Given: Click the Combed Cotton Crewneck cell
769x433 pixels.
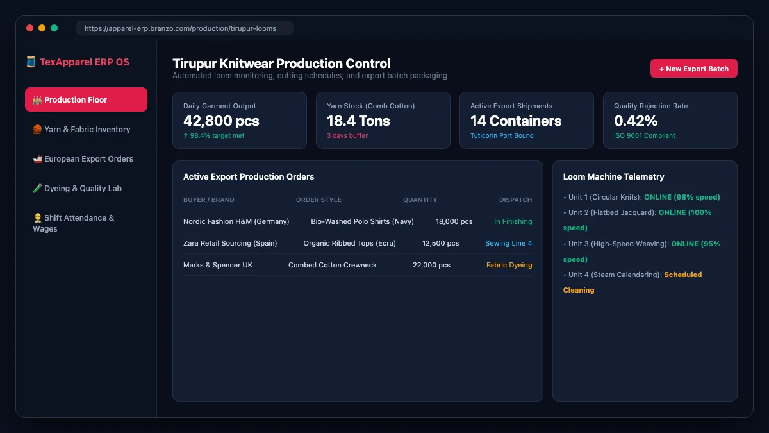Looking at the screenshot, I should click(x=333, y=265).
